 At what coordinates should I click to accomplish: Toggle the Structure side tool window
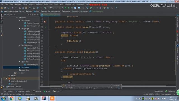(x=1, y=31)
